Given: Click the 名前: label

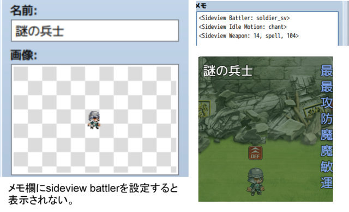Looking at the screenshot, I should [23, 11].
